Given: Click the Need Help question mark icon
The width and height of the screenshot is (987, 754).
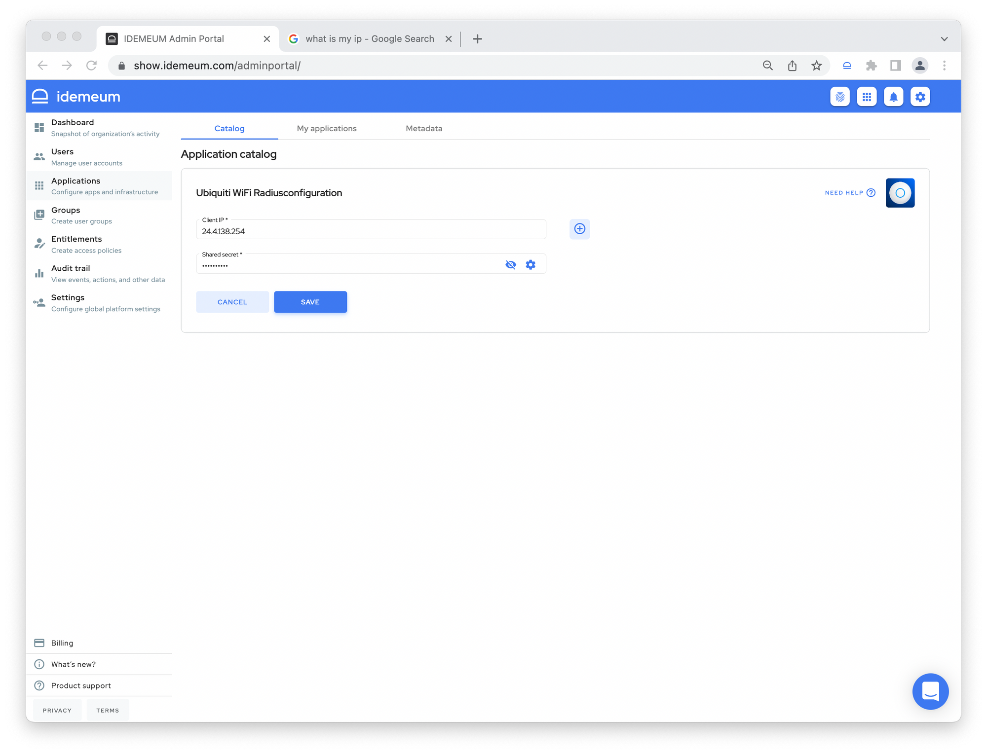Looking at the screenshot, I should tap(871, 193).
